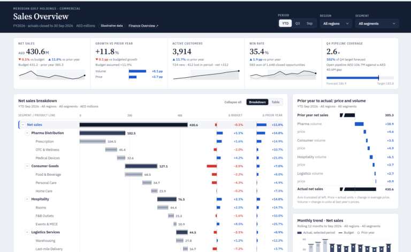Viewport: 411px width, 252px height.
Task: Click the Consumer Goods -2.5% budget variance
Action: [238, 166]
